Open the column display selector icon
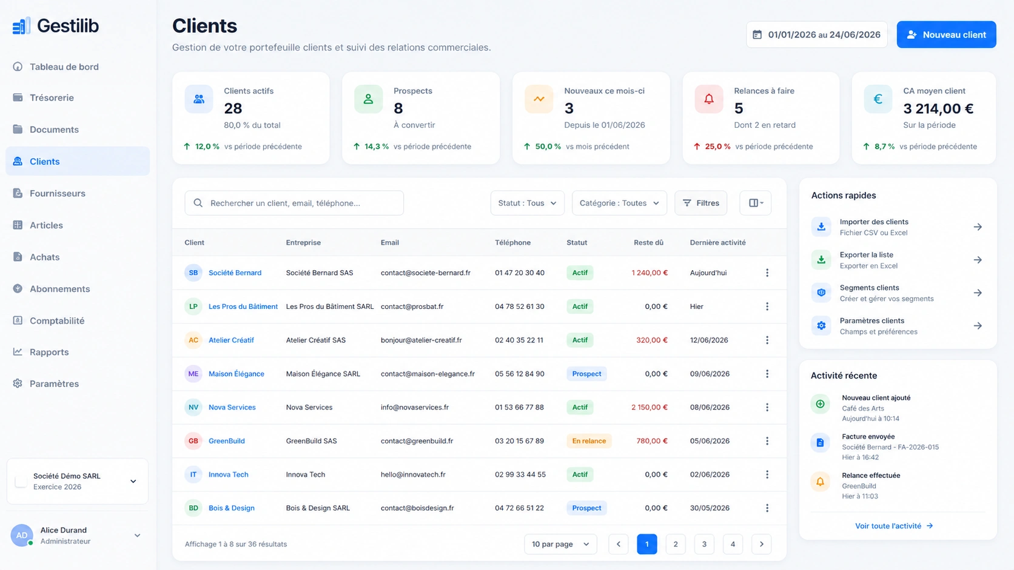This screenshot has width=1014, height=570. point(756,203)
